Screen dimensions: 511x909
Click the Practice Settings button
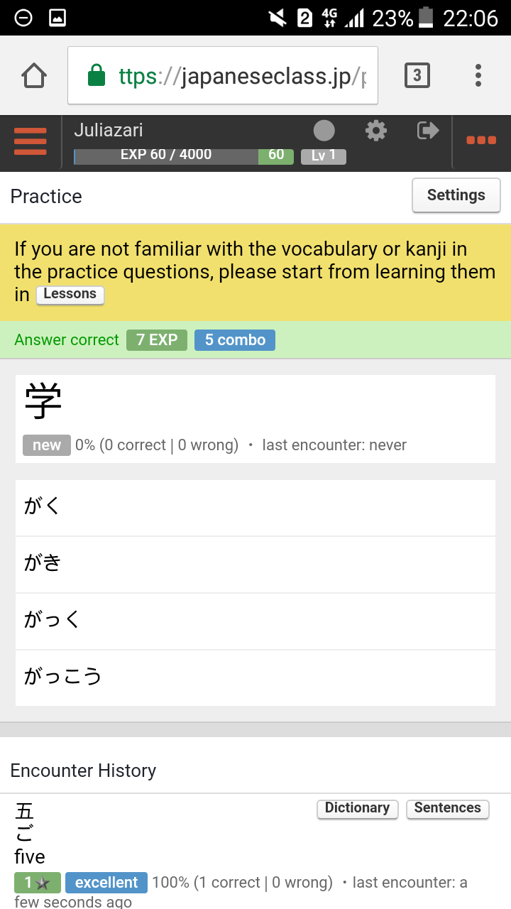456,195
